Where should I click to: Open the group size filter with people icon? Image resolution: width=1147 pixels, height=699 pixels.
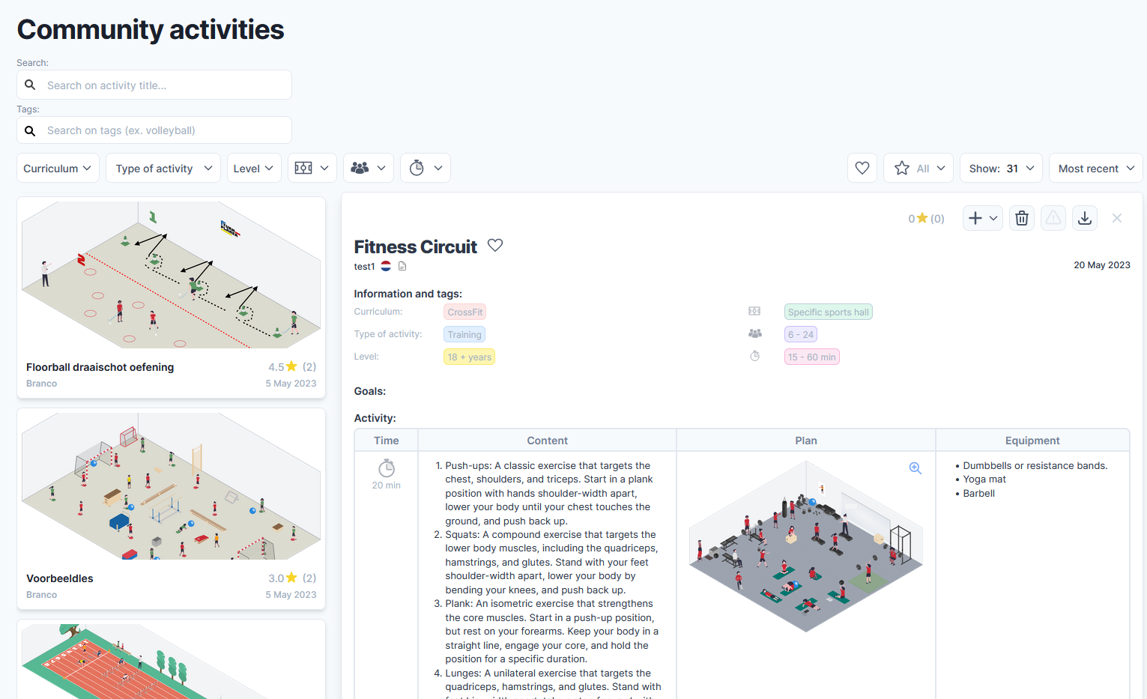[368, 167]
